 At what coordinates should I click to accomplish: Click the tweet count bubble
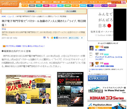(x=82, y=38)
